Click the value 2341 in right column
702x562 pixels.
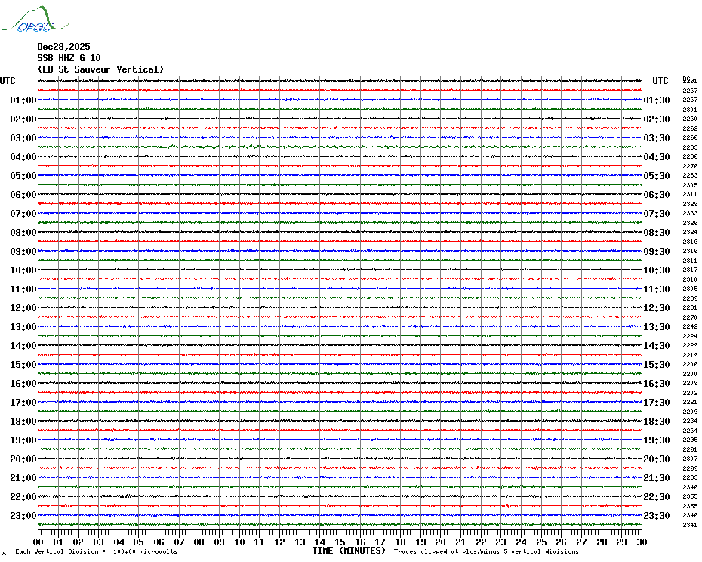[x=690, y=525]
